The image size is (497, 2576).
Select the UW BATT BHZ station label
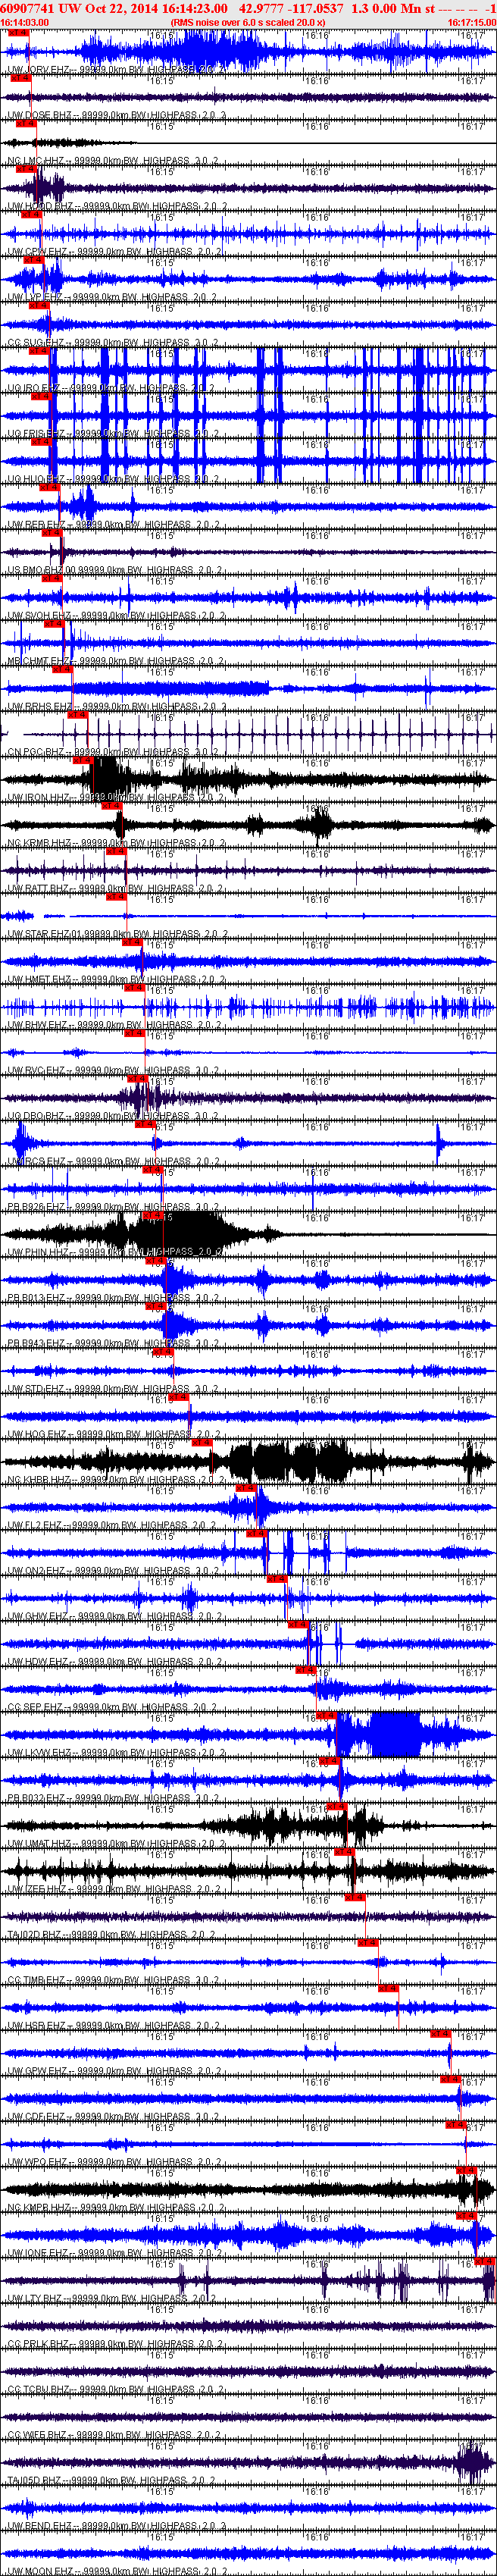click(x=115, y=888)
